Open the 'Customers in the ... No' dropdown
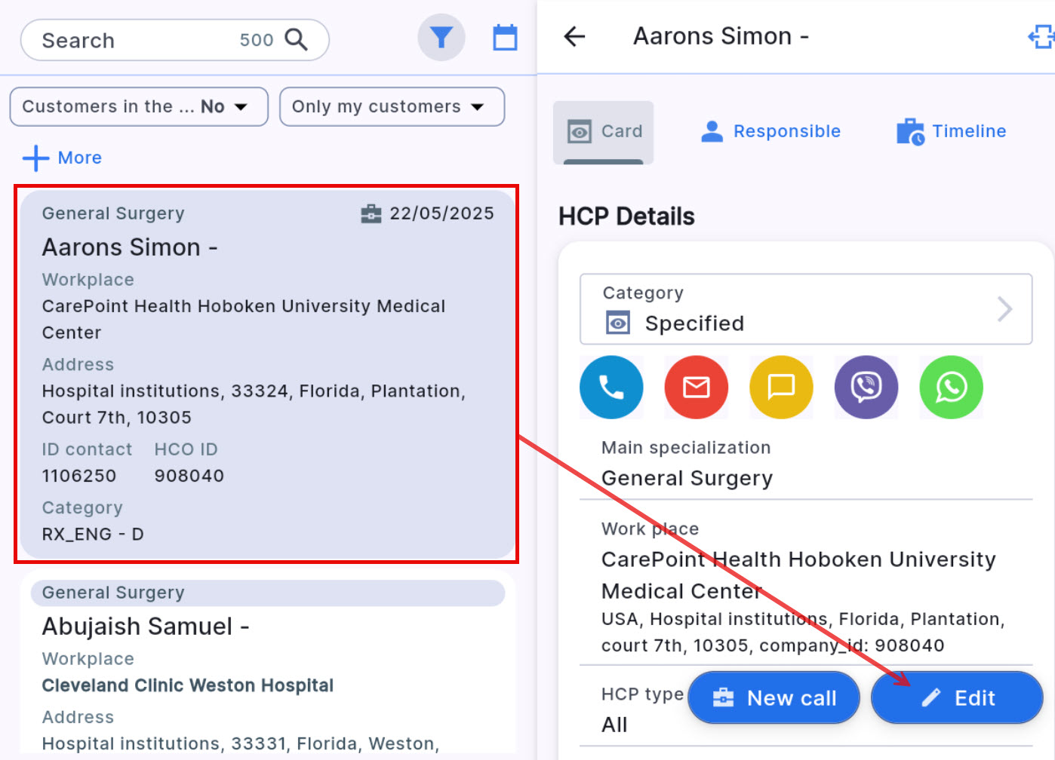1055x760 pixels. 138,106
